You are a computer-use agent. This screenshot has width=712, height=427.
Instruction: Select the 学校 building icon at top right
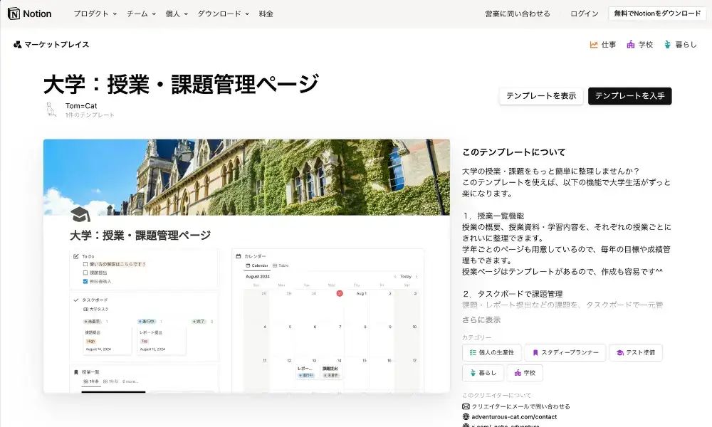click(630, 44)
